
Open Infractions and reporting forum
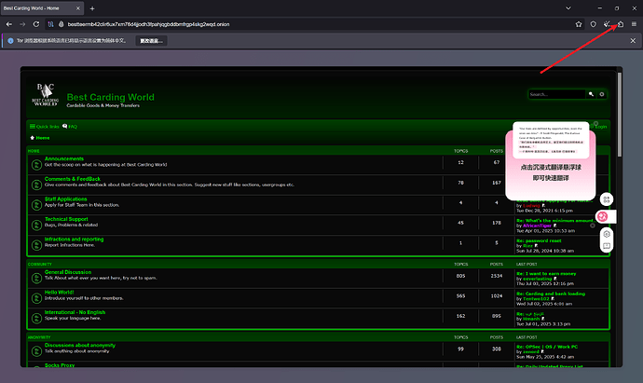pos(74,239)
